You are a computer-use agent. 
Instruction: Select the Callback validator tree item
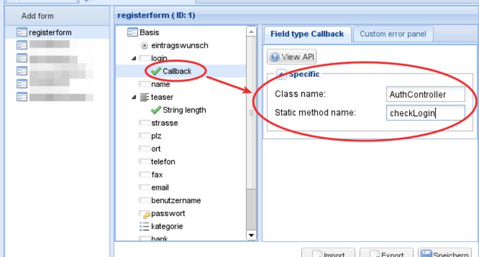tap(177, 71)
